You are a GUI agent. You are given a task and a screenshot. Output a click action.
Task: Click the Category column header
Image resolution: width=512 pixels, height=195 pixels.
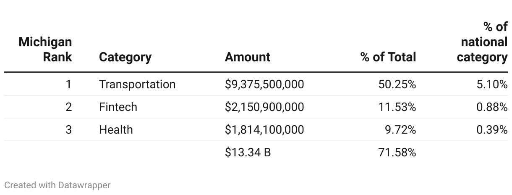tap(125, 57)
